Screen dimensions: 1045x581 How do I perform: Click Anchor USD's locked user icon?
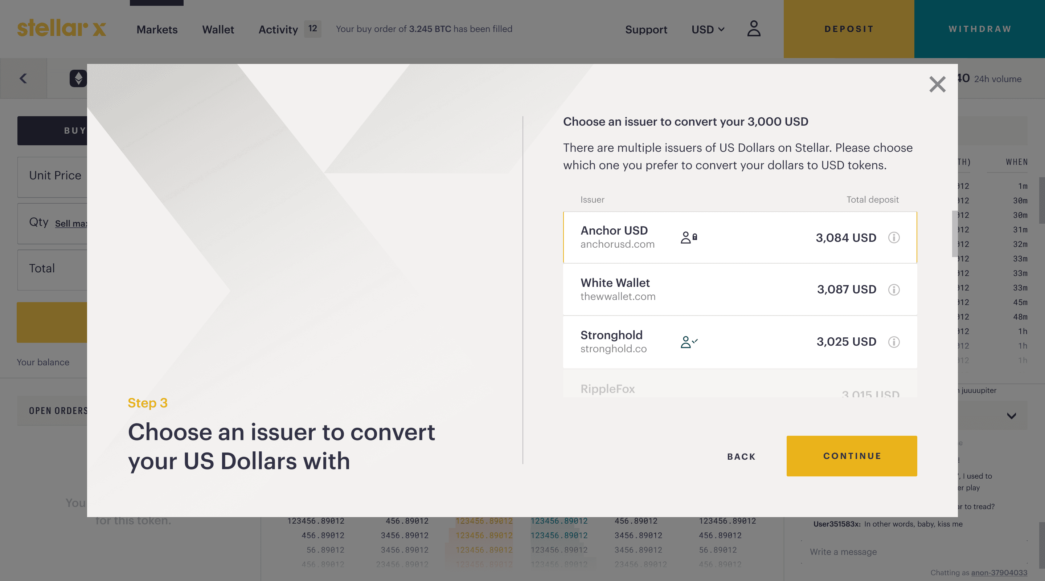click(x=688, y=237)
